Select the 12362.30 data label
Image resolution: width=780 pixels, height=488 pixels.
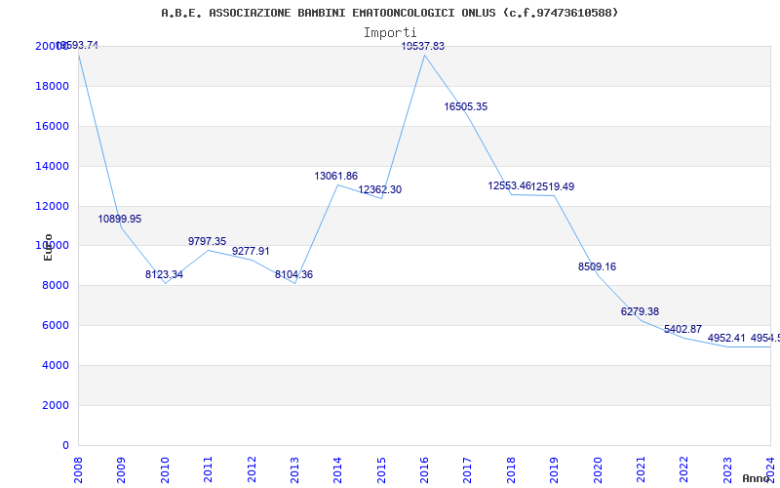point(379,189)
